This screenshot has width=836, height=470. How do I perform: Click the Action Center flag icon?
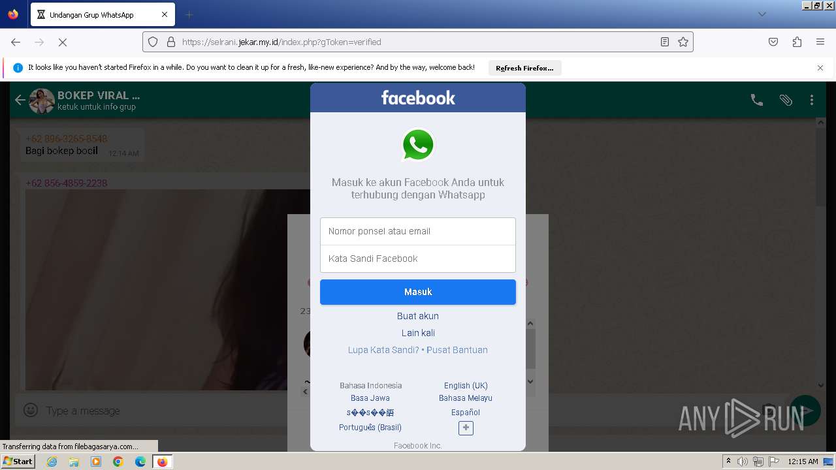click(x=774, y=462)
